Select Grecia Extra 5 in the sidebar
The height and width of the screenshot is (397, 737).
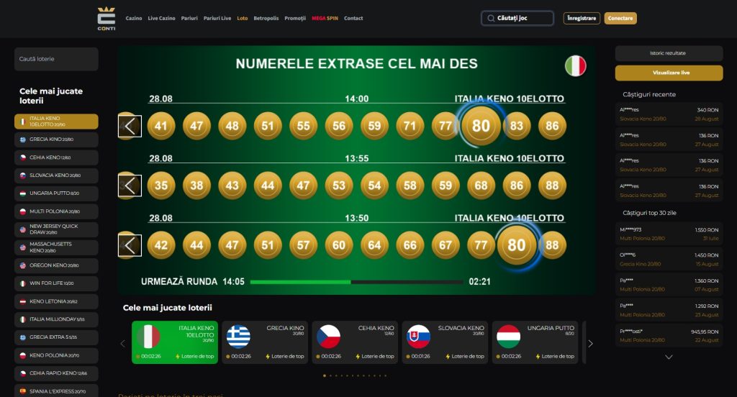pyautogui.click(x=56, y=337)
